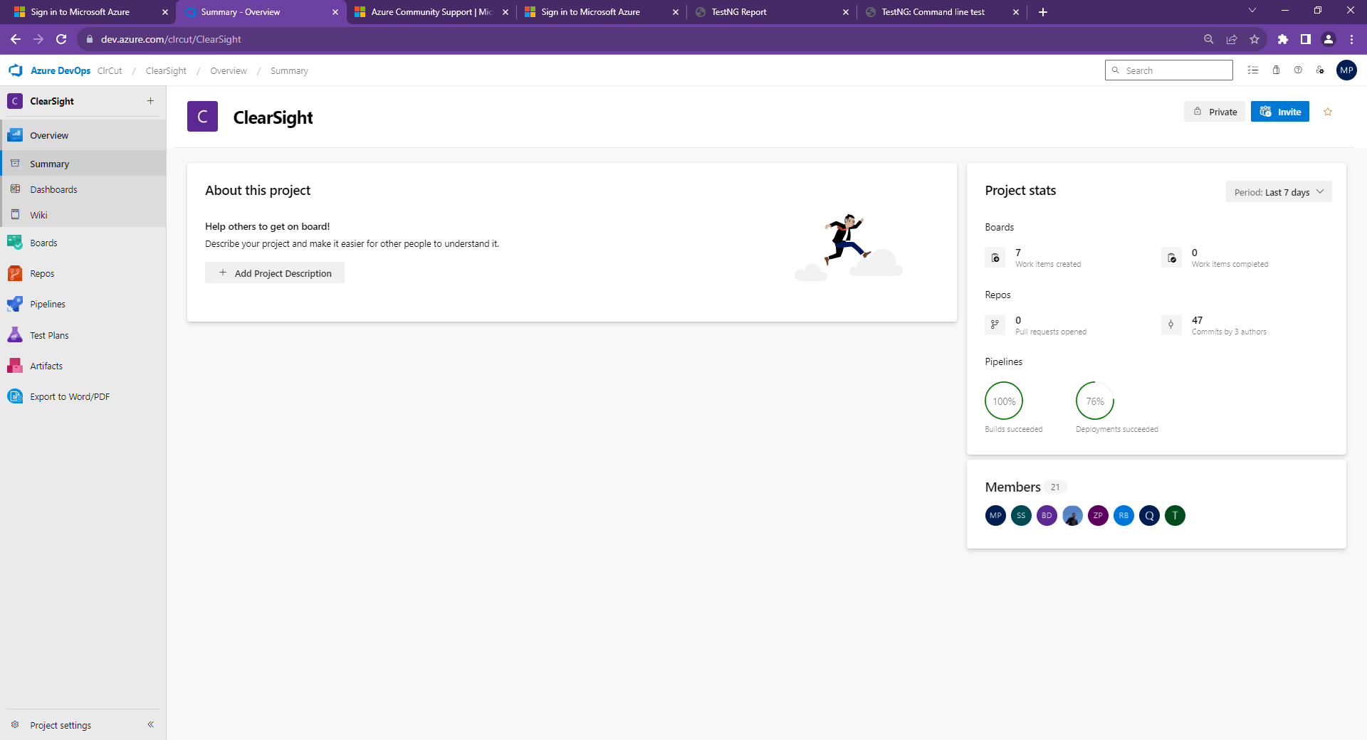This screenshot has width=1367, height=740.
Task: Click Add Project Description button
Action: coord(275,273)
